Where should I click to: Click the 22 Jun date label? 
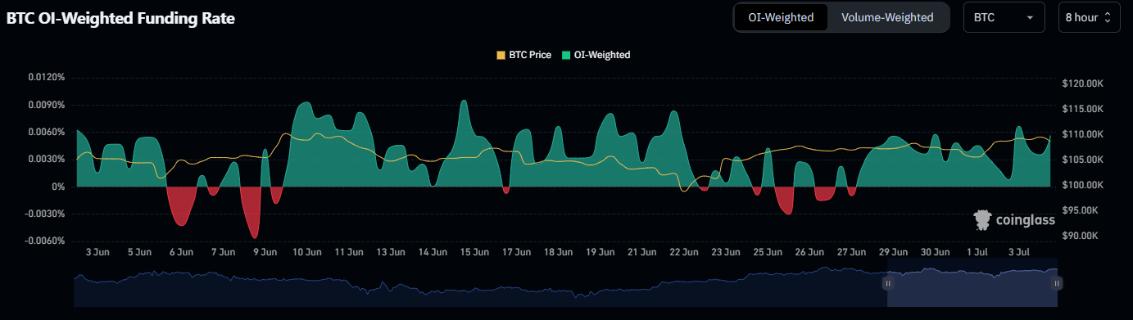pos(684,252)
